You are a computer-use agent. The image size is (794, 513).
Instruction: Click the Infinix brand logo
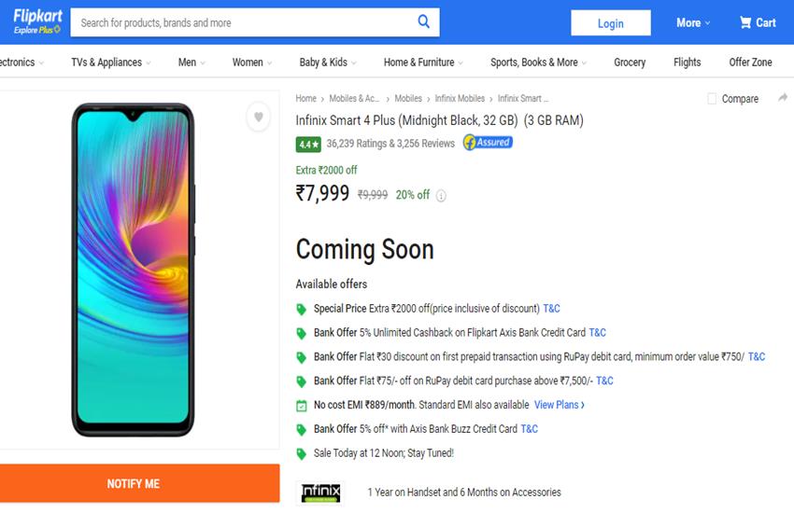(x=319, y=492)
